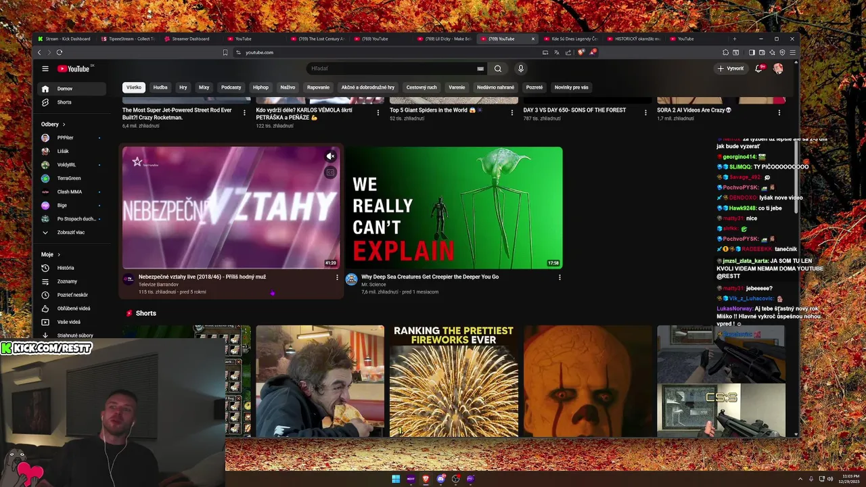Screen dimensions: 866x487
Task: Toggle subtitles on the Nebezpečné vztahy preview
Action: pyautogui.click(x=330, y=172)
